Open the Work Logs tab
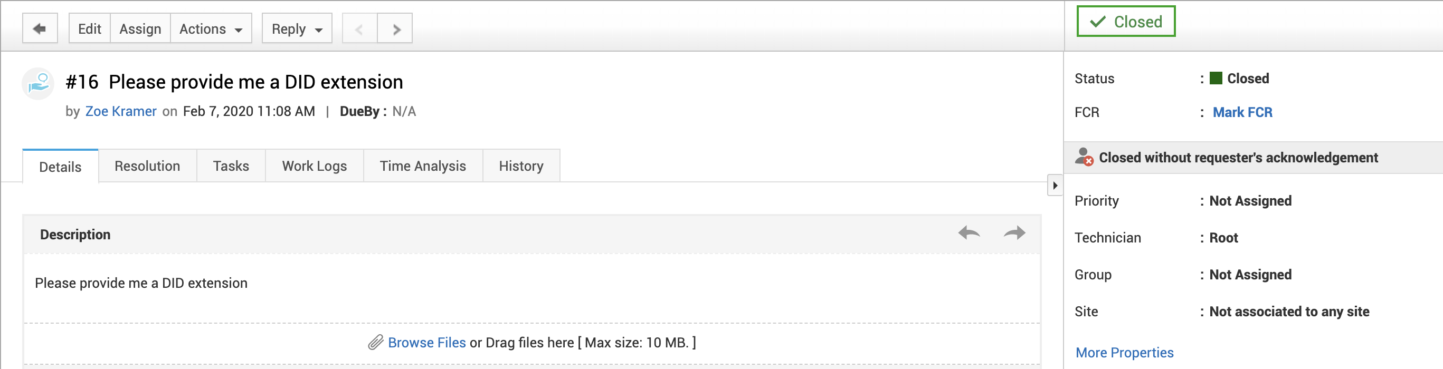The image size is (1443, 369). [314, 166]
